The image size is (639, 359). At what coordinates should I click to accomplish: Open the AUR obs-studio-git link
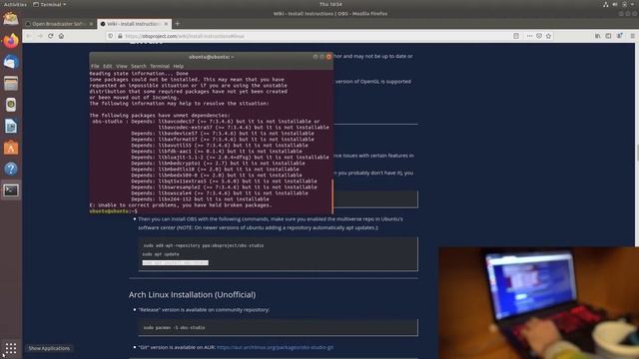pyautogui.click(x=276, y=347)
